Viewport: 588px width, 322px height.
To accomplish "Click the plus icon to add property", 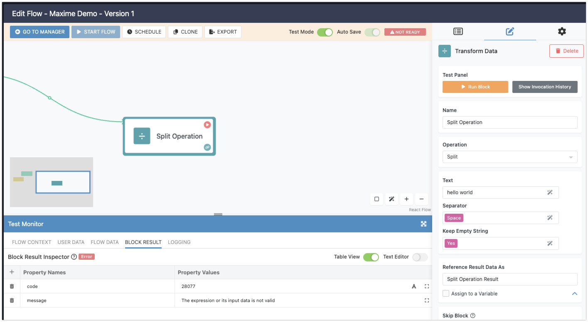I will tap(12, 272).
